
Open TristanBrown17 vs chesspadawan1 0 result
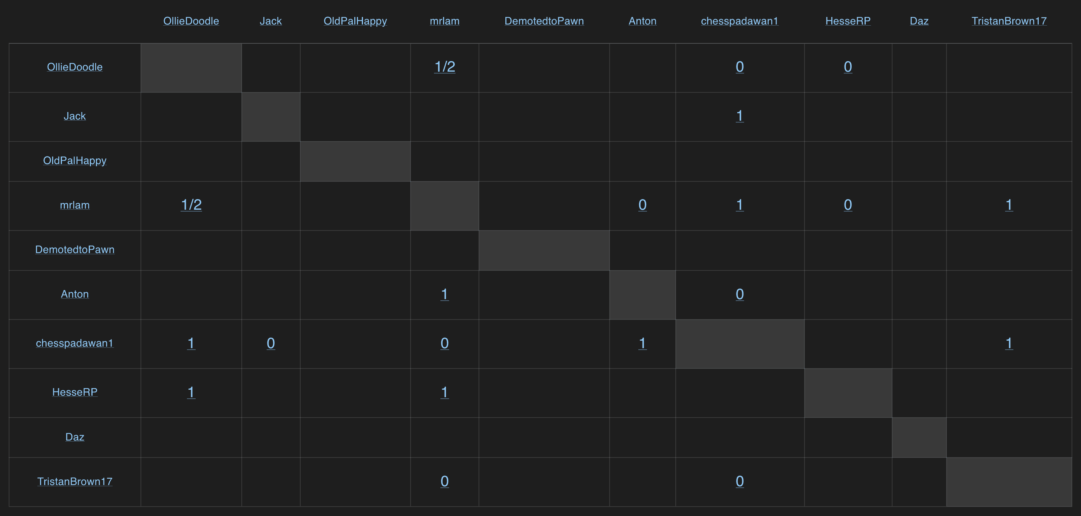click(740, 481)
